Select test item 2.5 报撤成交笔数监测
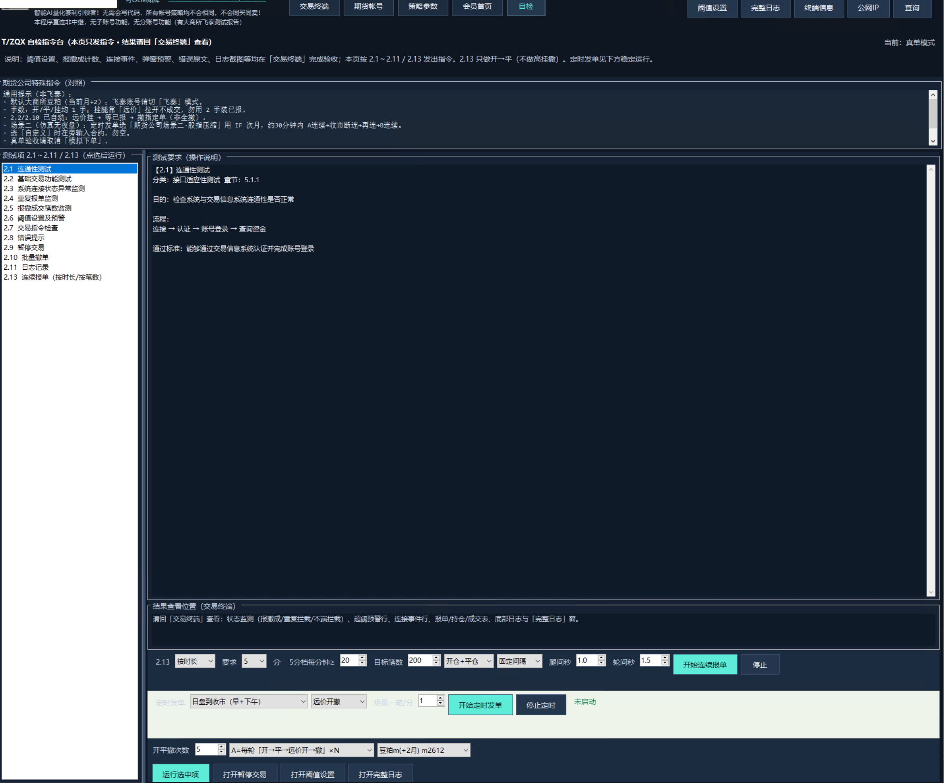This screenshot has width=944, height=783. [70, 208]
